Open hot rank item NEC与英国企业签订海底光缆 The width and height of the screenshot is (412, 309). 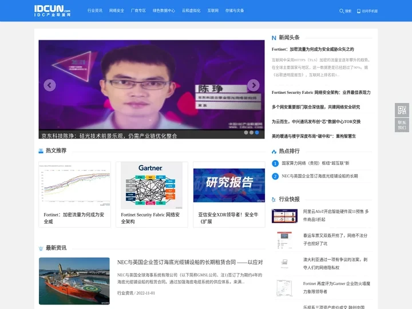click(320, 176)
